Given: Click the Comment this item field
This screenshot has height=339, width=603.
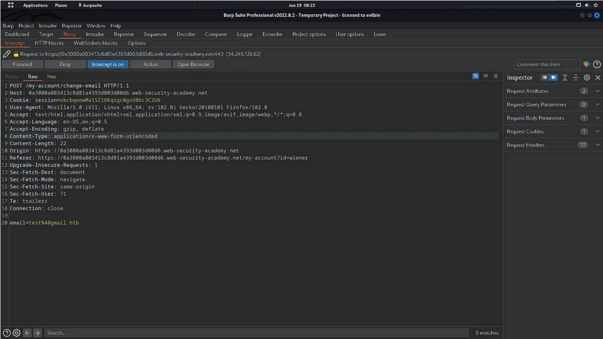Looking at the screenshot, I should pos(547,64).
